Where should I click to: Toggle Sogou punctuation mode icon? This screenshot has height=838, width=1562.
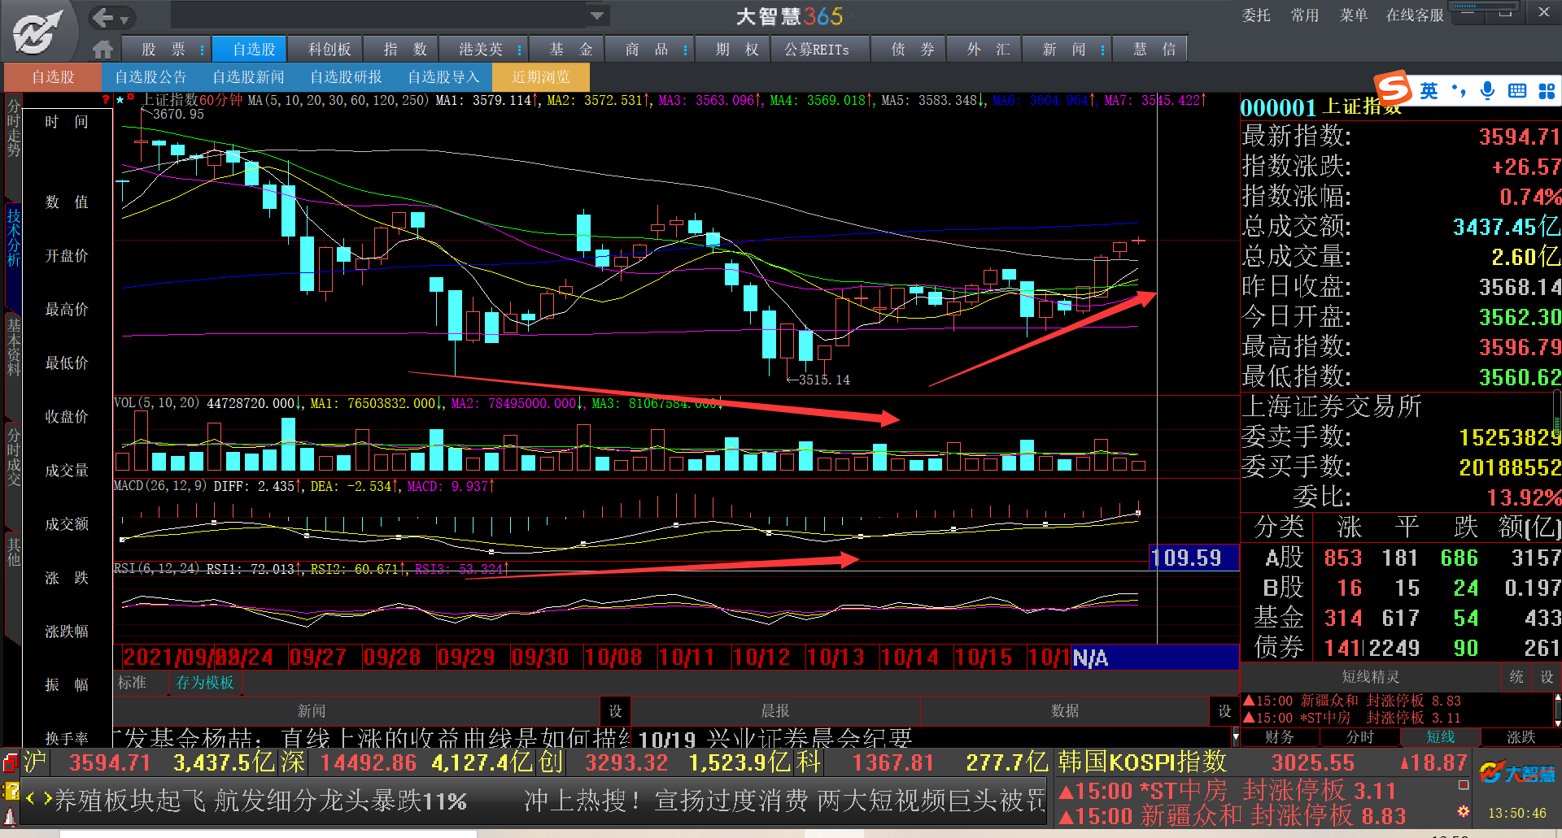1459,91
